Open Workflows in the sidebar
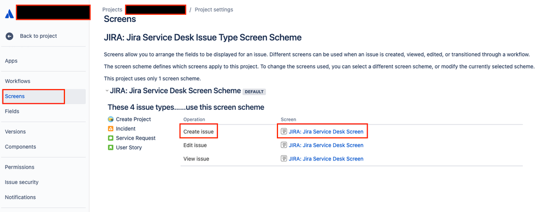This screenshot has height=212, width=550. pyautogui.click(x=18, y=81)
